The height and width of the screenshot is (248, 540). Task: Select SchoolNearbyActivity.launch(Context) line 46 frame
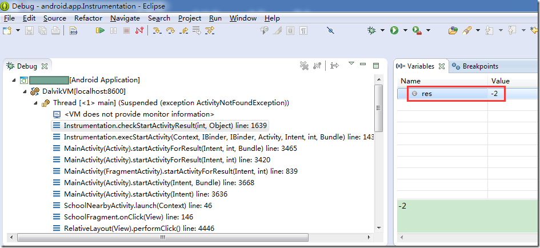[x=133, y=206]
